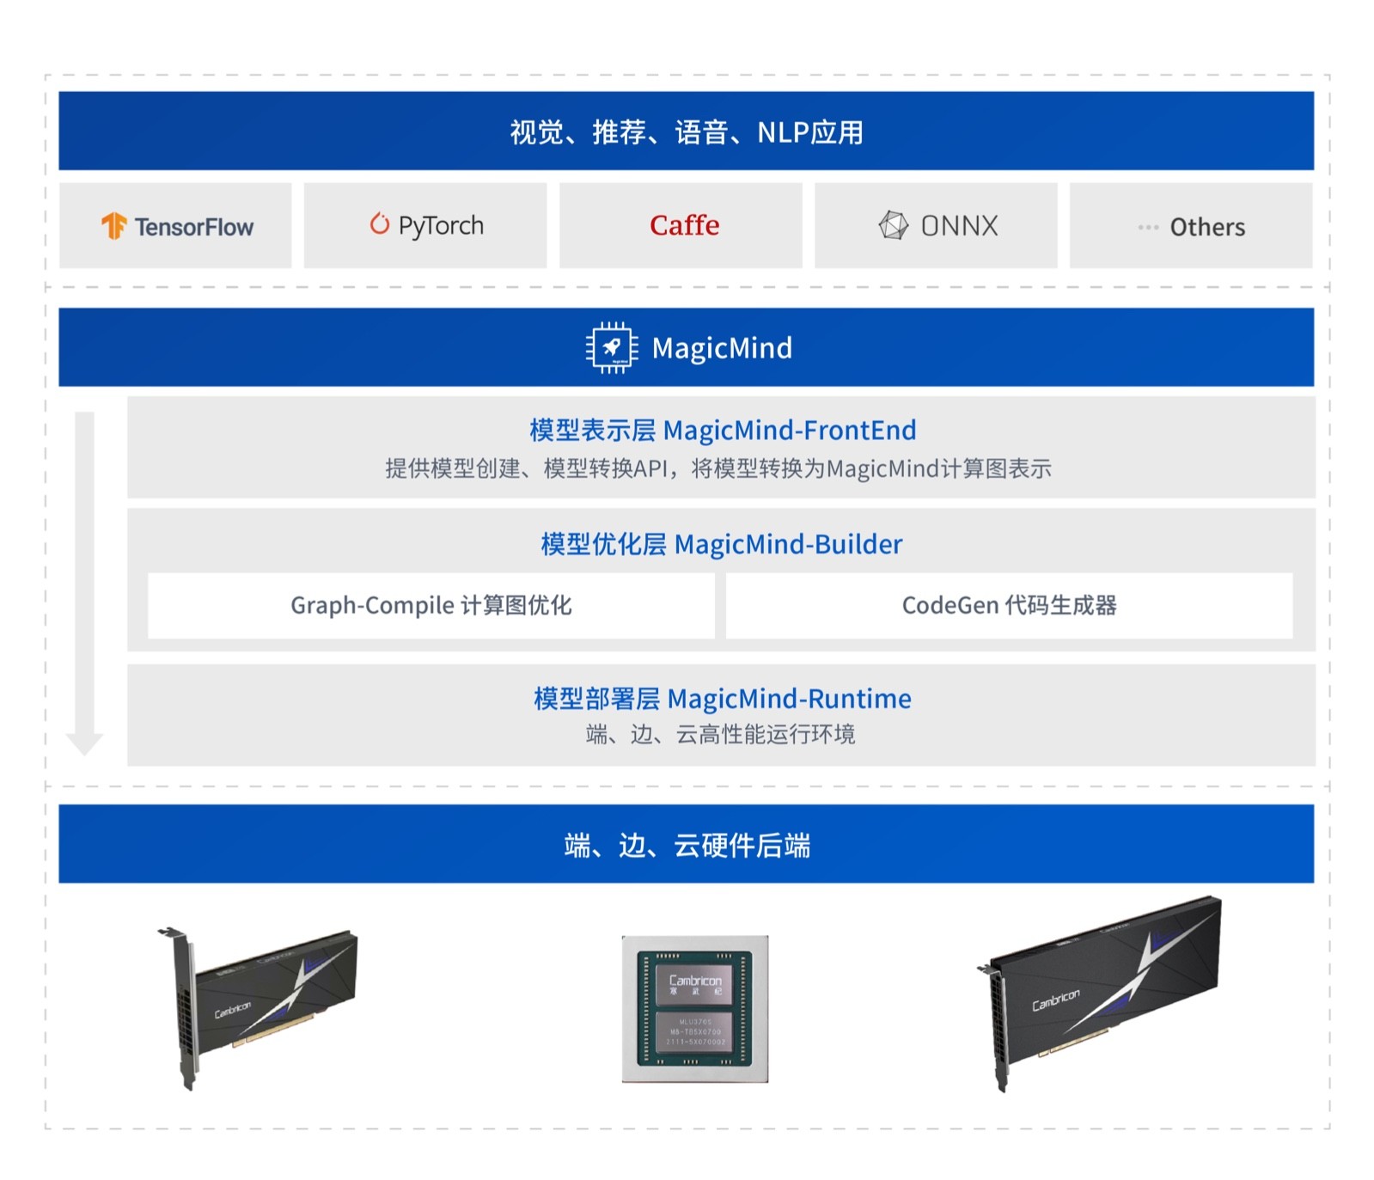
Task: Click the Cambricon MLU370 chip image
Action: pos(695,1009)
